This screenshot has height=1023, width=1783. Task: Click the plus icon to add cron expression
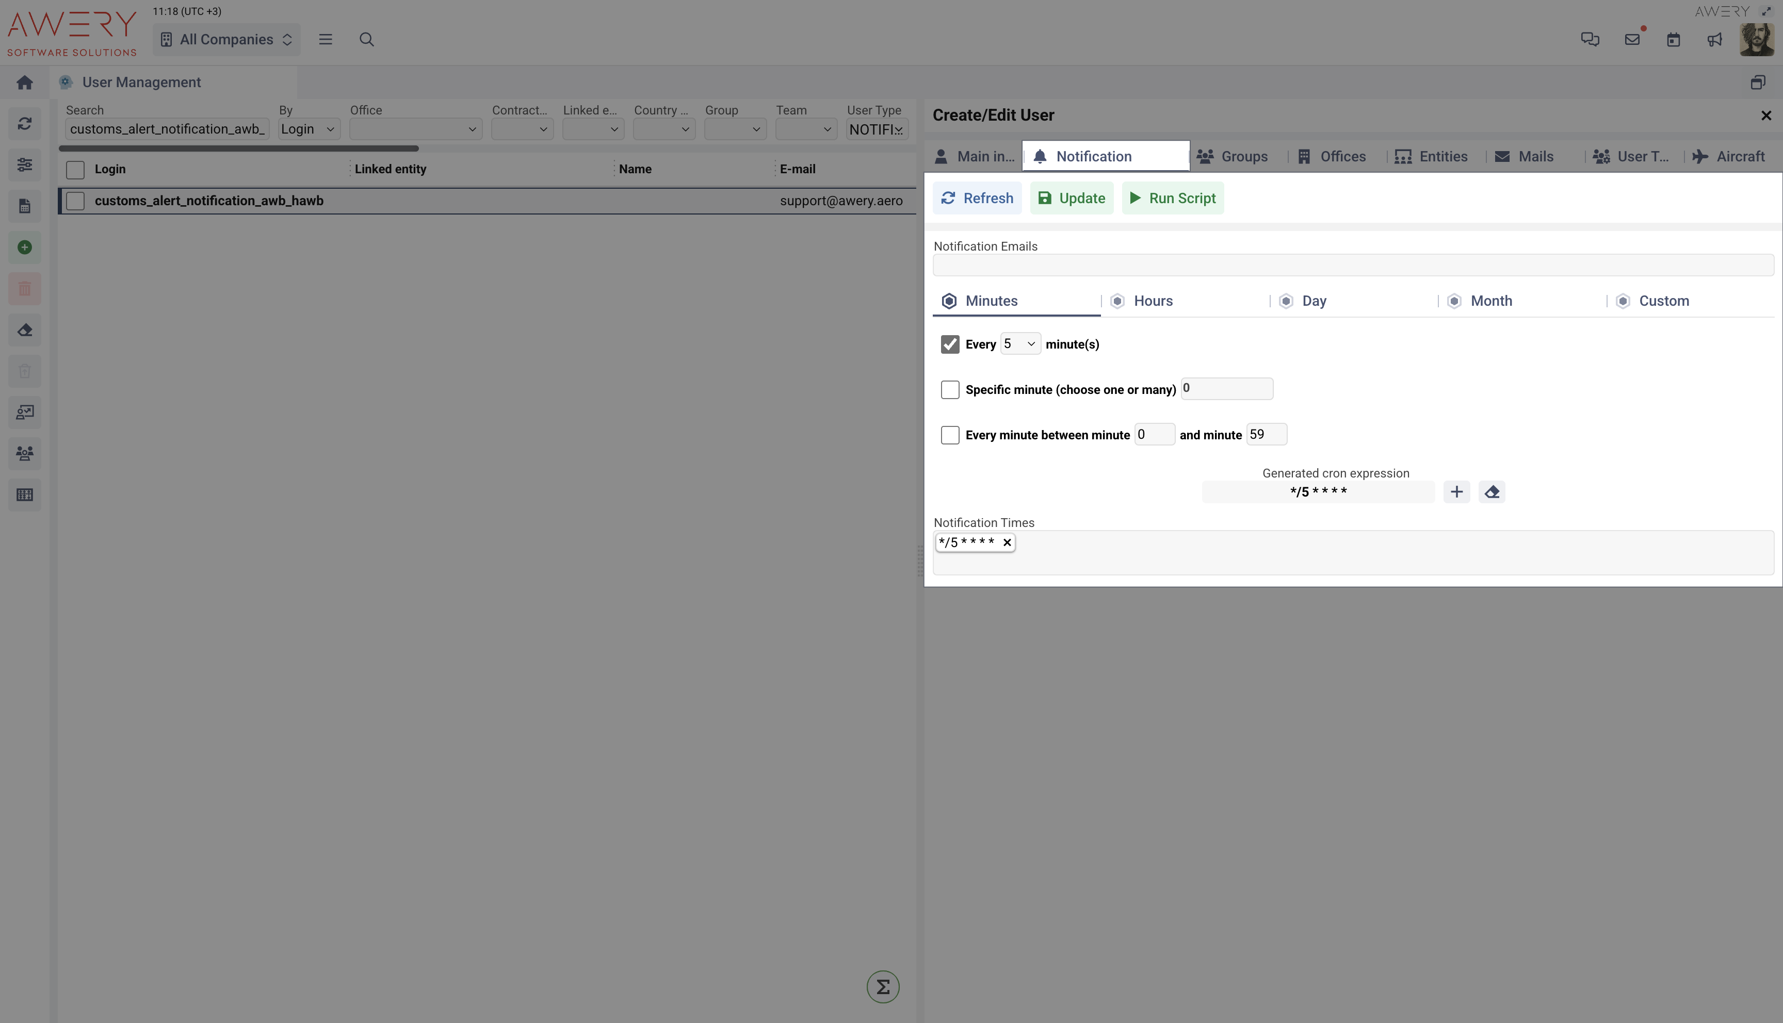(x=1456, y=492)
